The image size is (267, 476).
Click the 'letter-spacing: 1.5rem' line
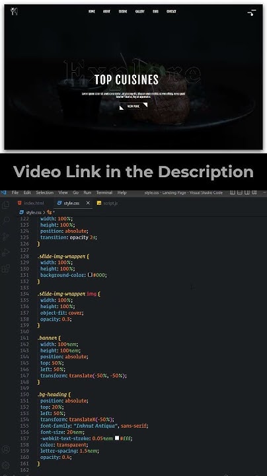[69, 451]
